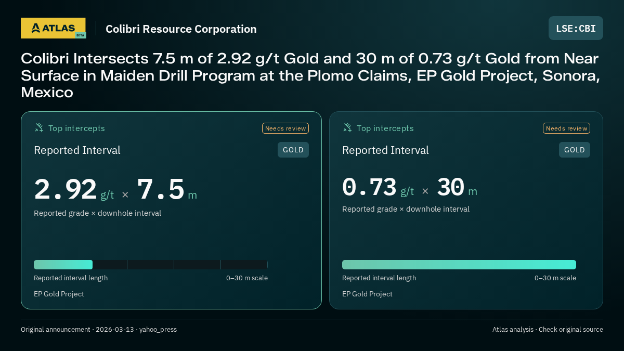Click 0–30 m scale label in 7.5 m card
The width and height of the screenshot is (624, 351).
[x=247, y=278]
